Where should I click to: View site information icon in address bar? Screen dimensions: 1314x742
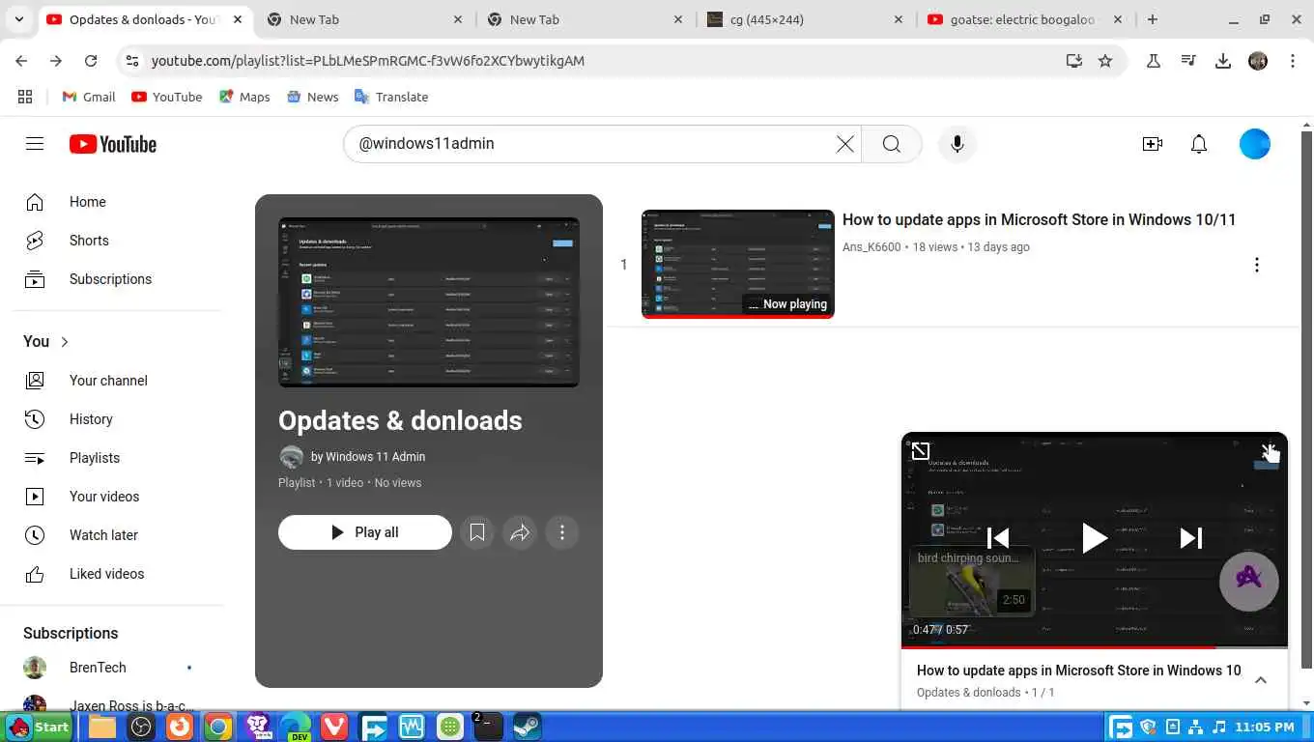point(133,61)
